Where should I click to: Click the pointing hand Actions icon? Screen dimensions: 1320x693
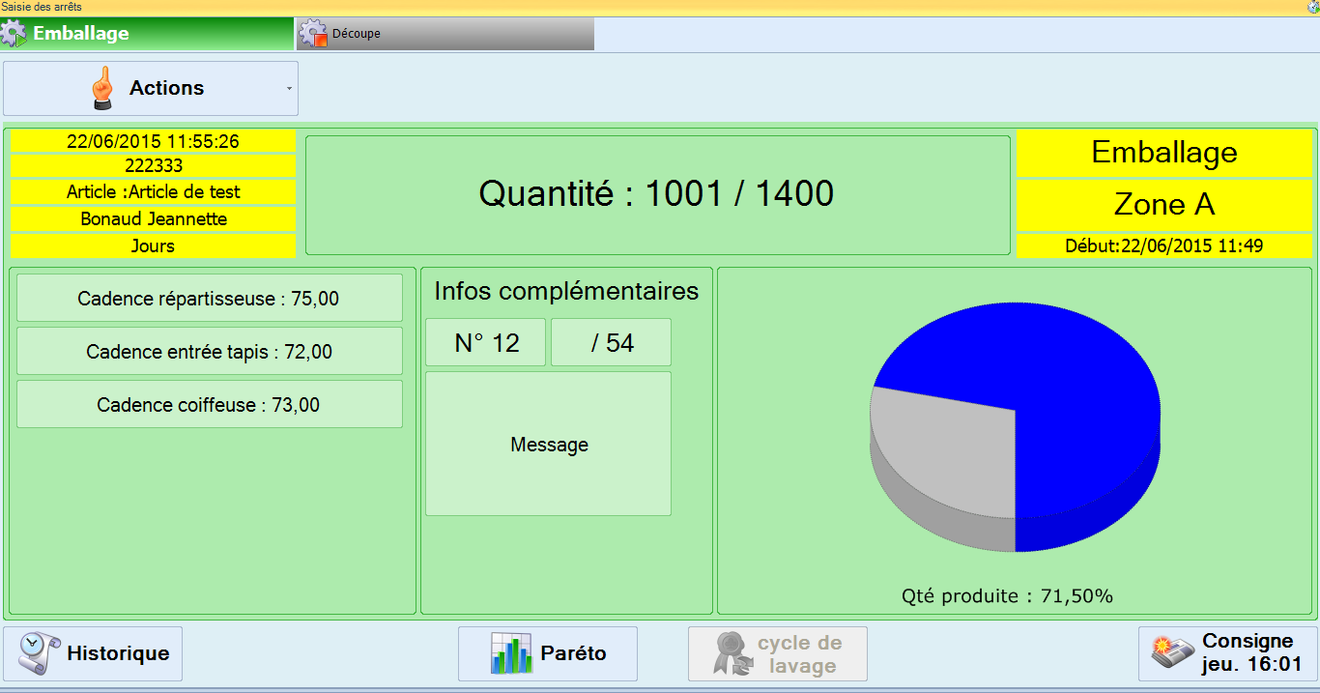pyautogui.click(x=102, y=88)
